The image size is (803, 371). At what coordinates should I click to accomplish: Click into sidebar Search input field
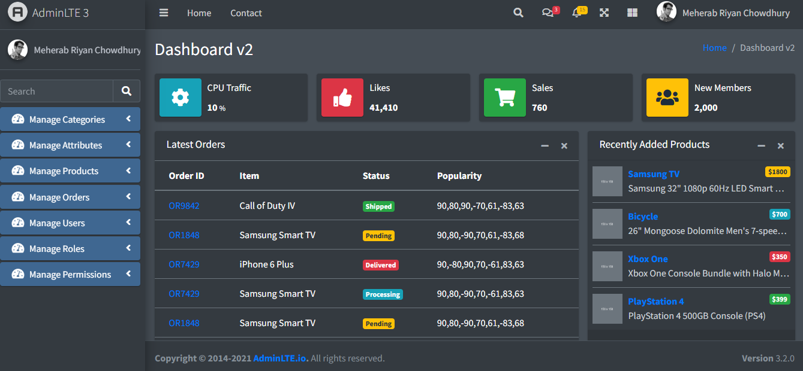57,91
